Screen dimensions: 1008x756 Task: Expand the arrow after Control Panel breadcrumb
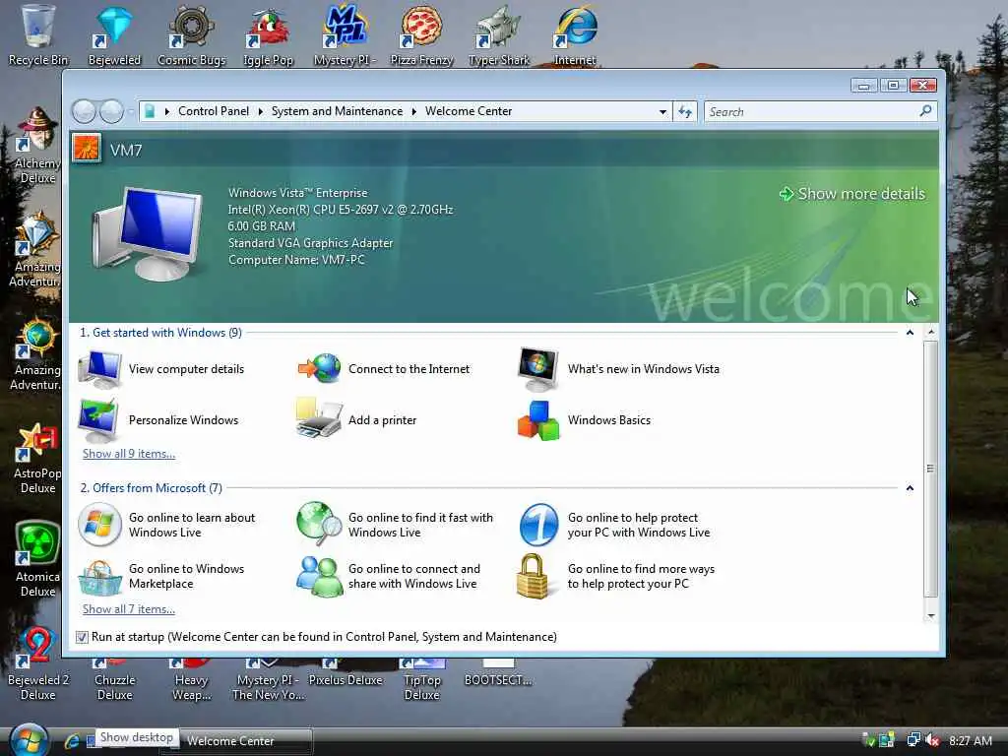pyautogui.click(x=260, y=112)
